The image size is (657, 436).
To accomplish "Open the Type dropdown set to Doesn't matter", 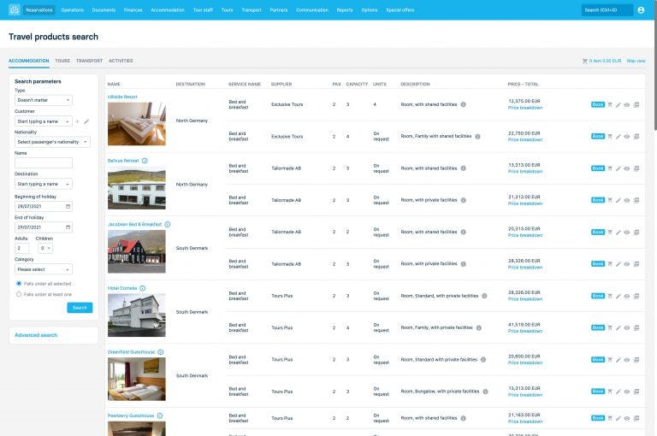I will [44, 100].
